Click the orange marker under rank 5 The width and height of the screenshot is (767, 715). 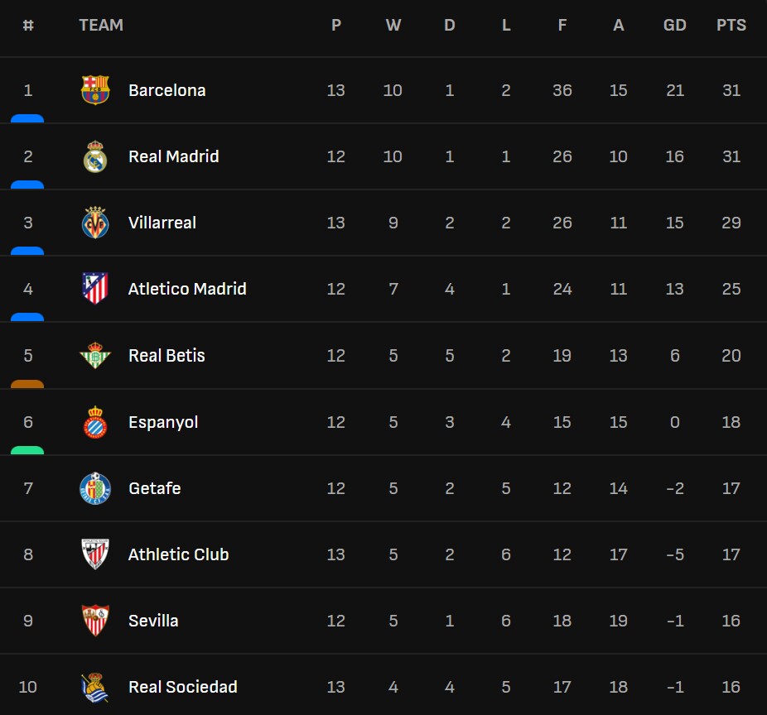pyautogui.click(x=27, y=384)
